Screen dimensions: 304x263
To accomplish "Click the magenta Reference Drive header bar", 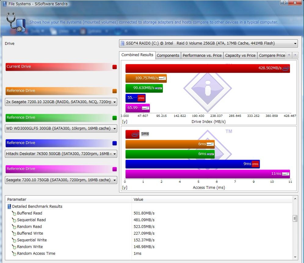I will (x=61, y=169).
